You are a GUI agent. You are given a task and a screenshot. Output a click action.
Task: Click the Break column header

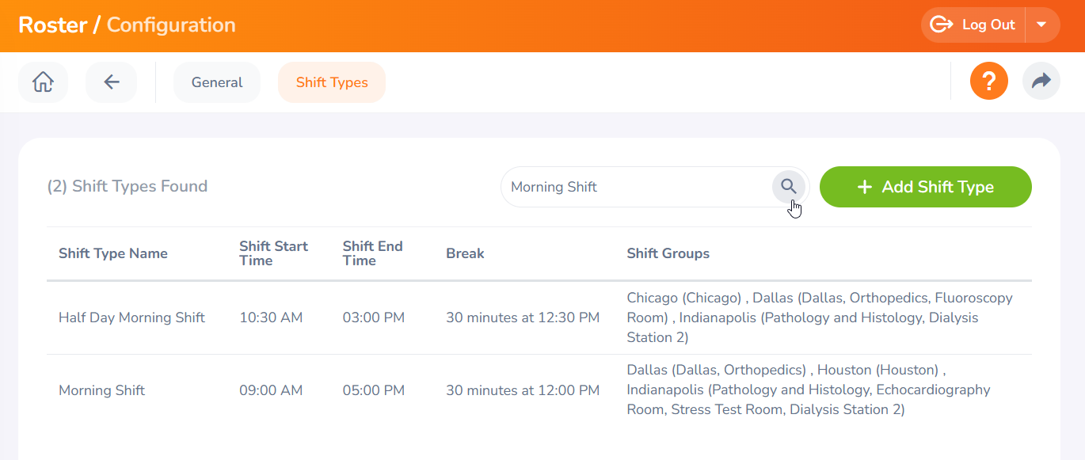pyautogui.click(x=465, y=253)
